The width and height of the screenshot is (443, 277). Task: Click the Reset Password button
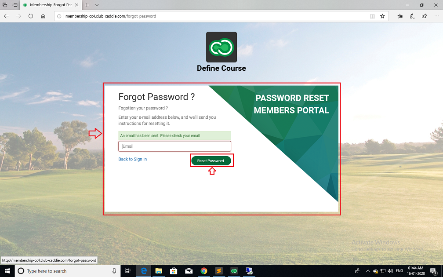(211, 161)
